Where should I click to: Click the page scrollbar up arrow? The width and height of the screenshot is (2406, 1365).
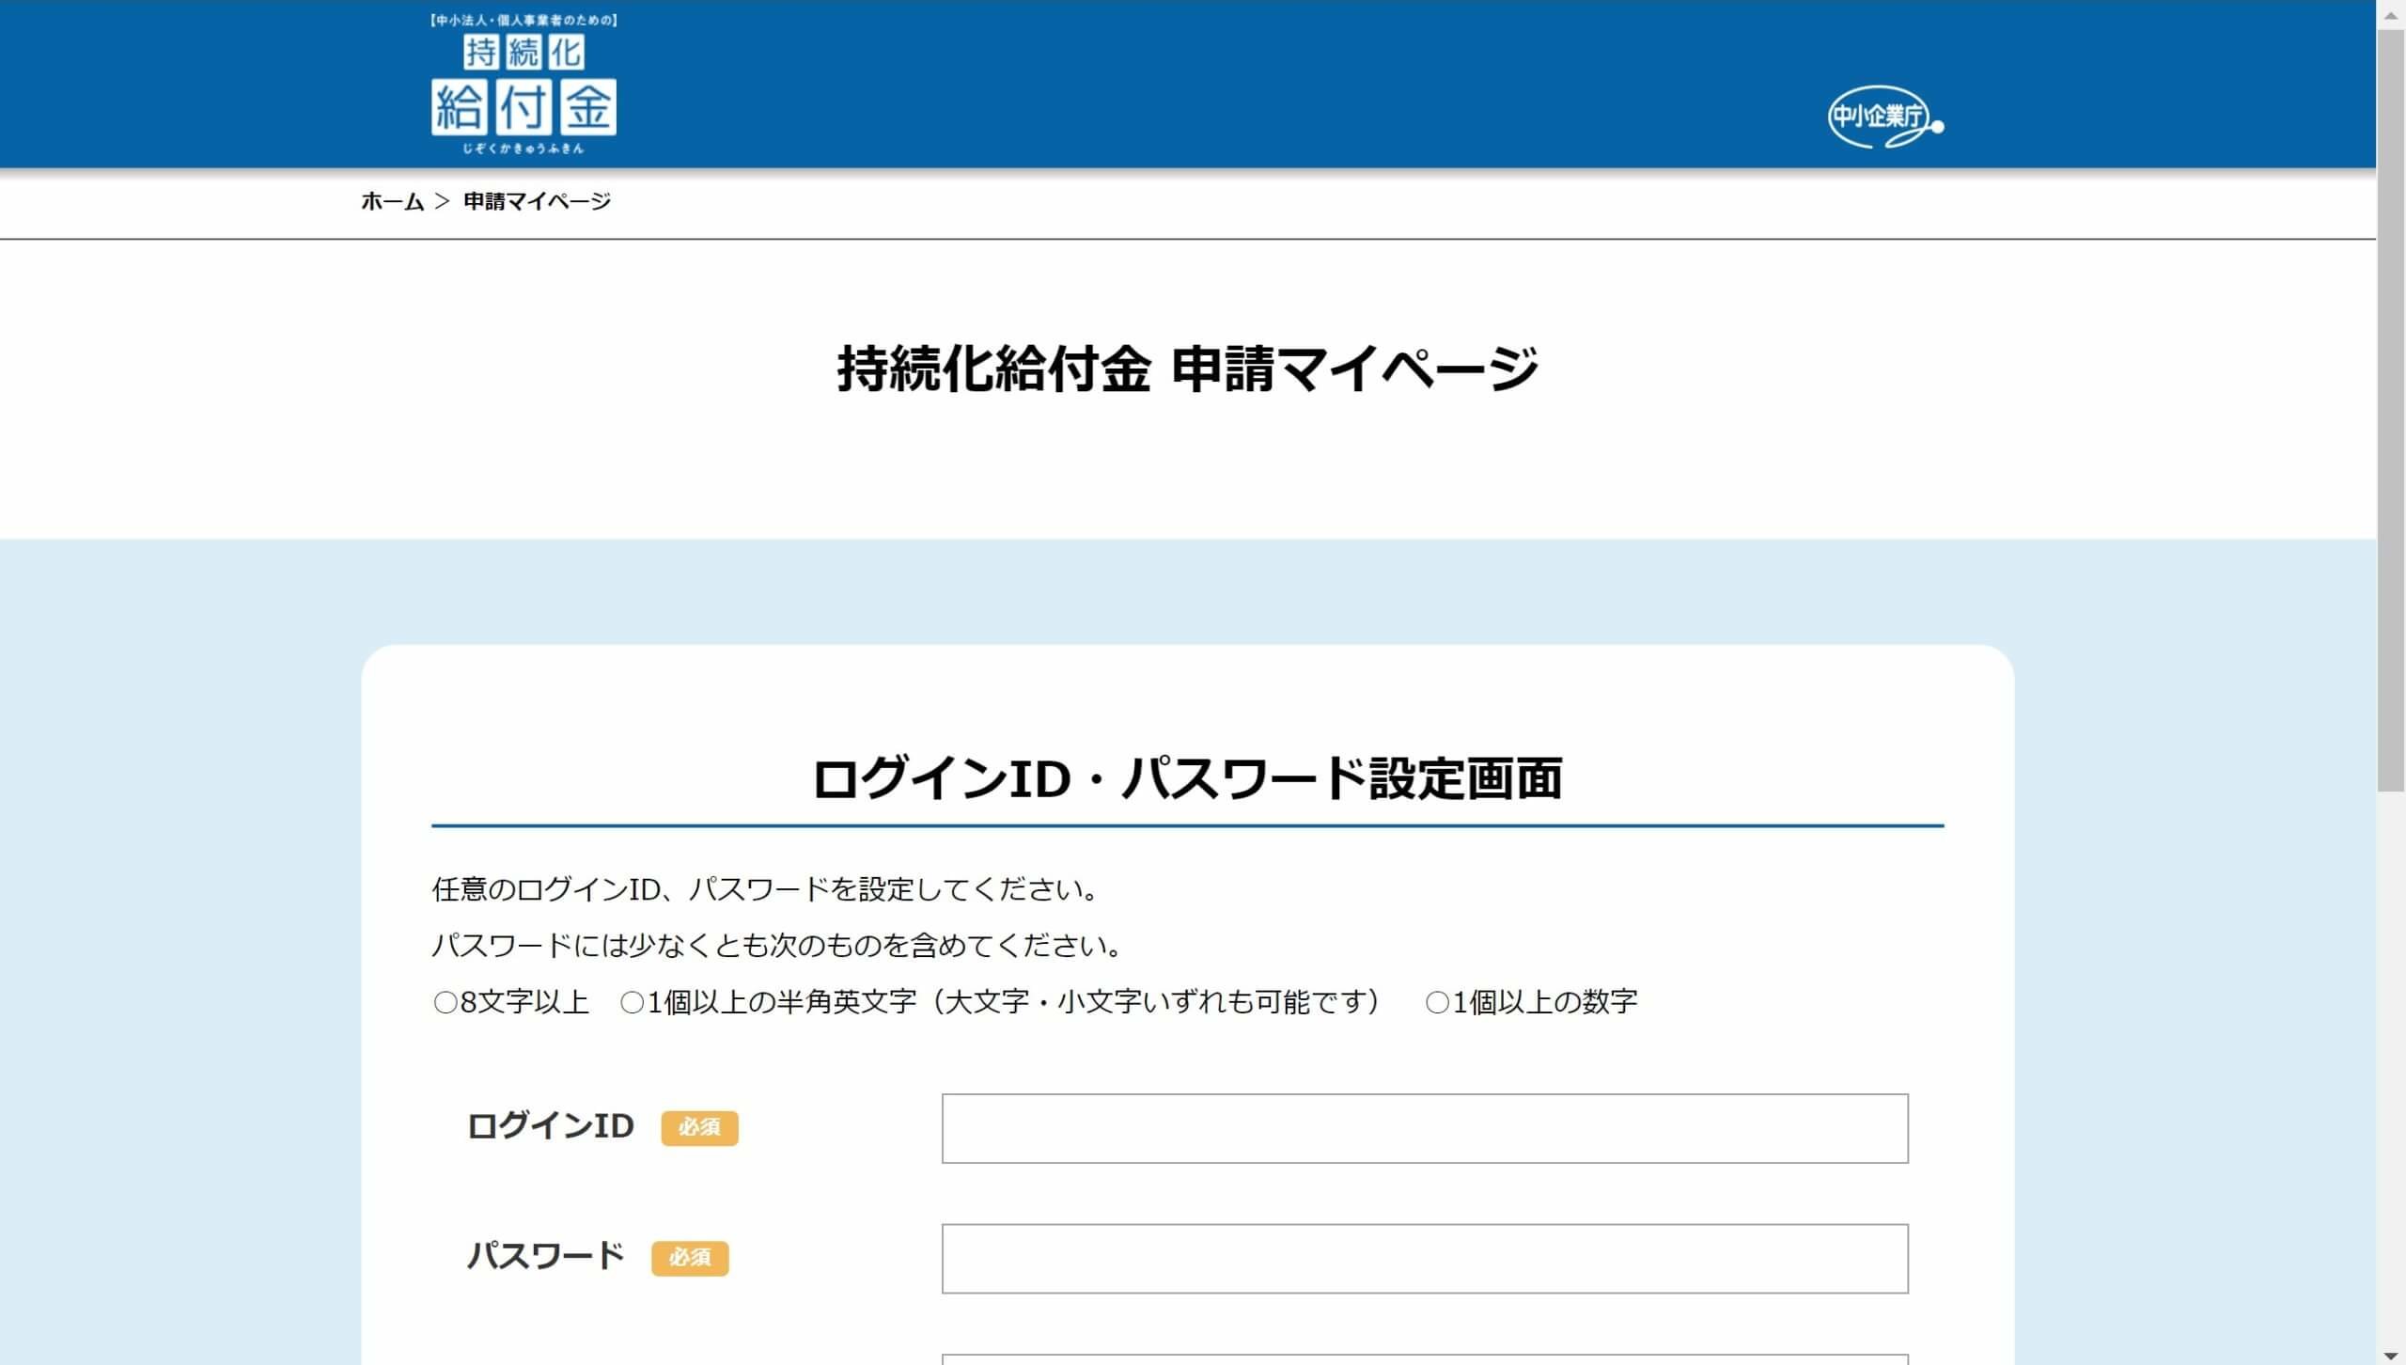pos(2391,14)
